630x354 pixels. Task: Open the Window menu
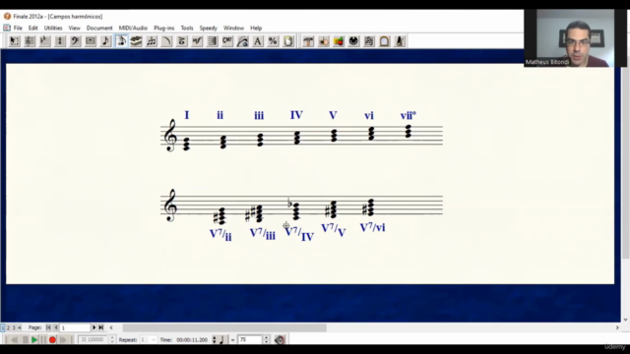point(233,29)
